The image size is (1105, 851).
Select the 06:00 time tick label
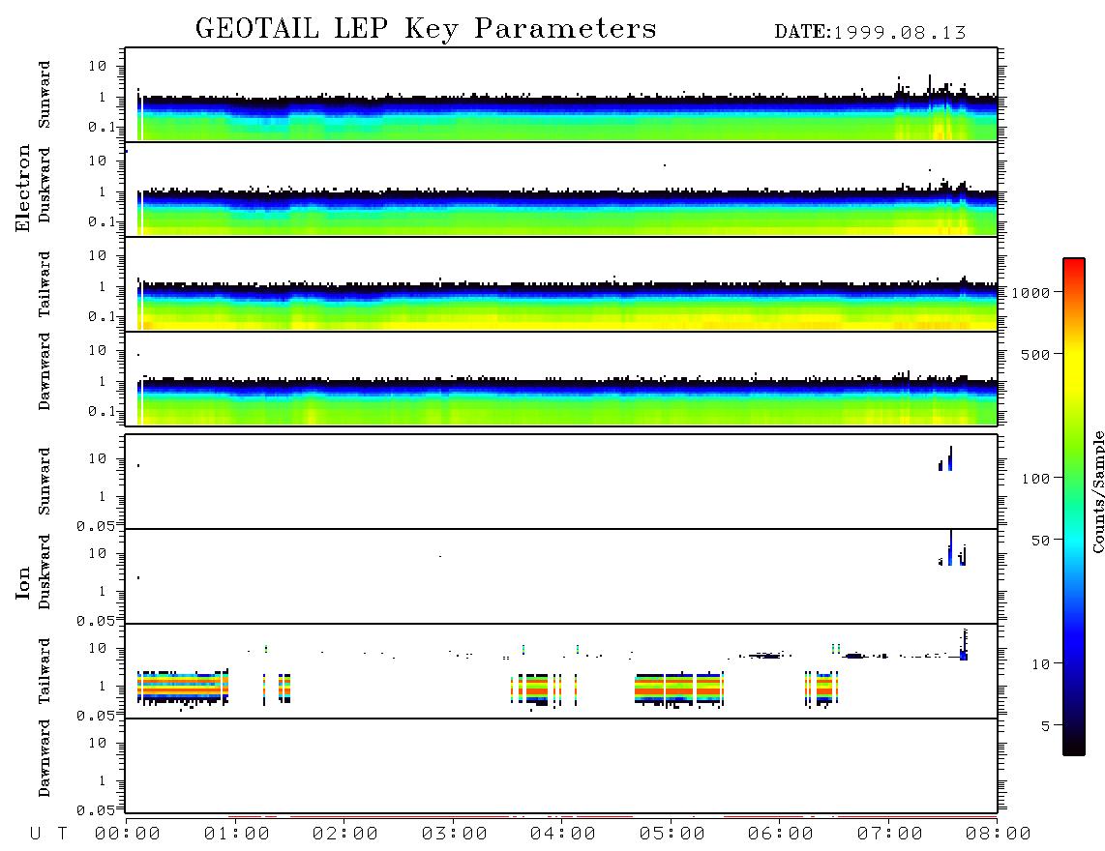click(x=781, y=835)
